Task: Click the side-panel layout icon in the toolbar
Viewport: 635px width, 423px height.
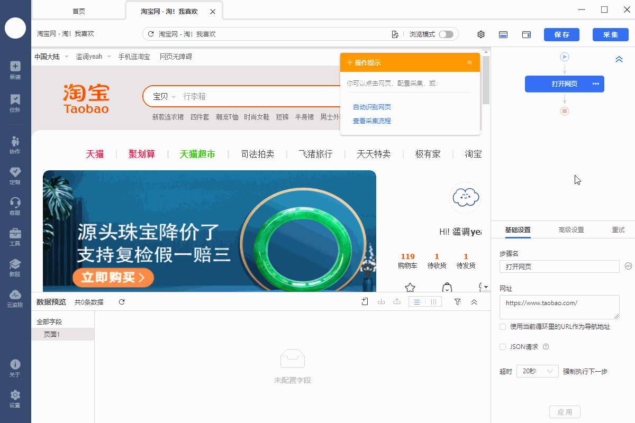Action: tap(527, 34)
